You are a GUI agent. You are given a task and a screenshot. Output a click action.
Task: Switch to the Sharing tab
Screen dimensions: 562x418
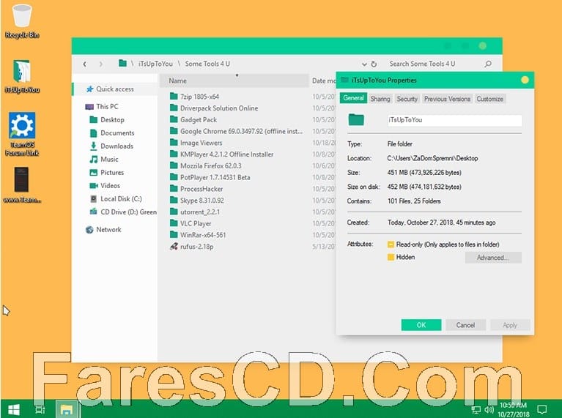coord(380,99)
